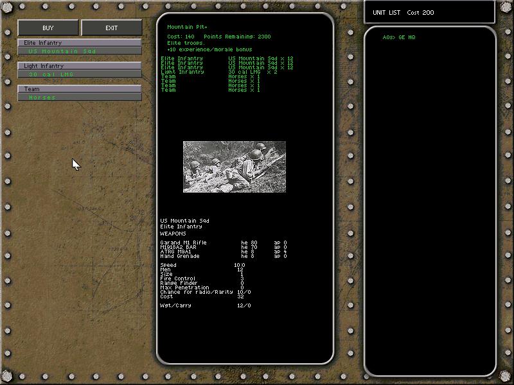Select the Team category bar in the left list
Screen dimensions: 514x385
pos(80,89)
